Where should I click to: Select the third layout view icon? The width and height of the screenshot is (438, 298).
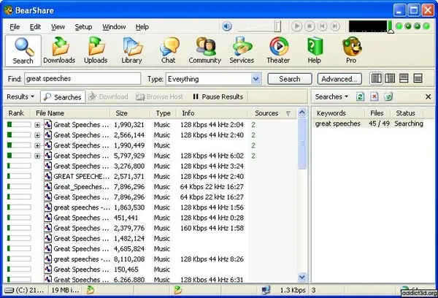pos(404,79)
